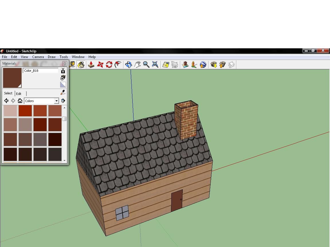Grab the Pan tool
Screen dimensions: 330x247
point(138,65)
